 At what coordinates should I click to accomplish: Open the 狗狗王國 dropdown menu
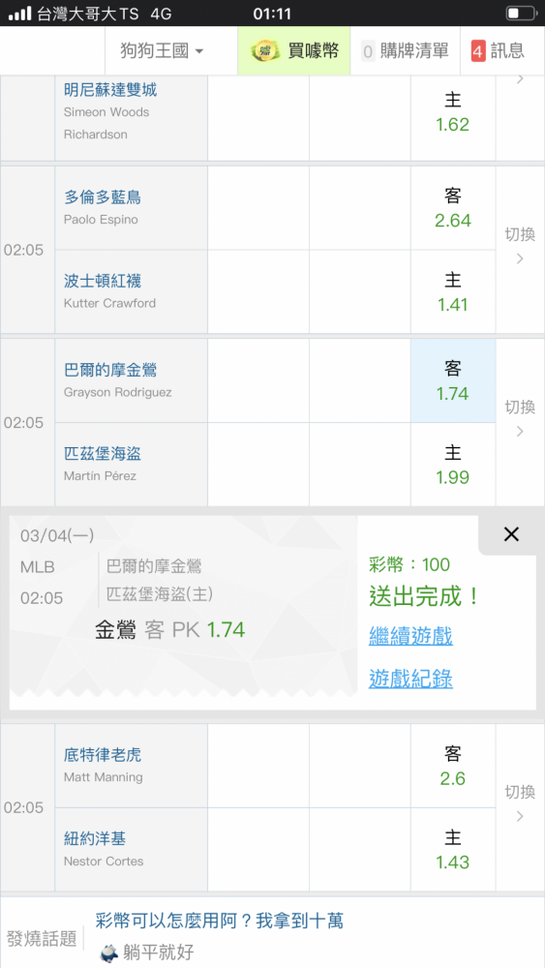163,51
